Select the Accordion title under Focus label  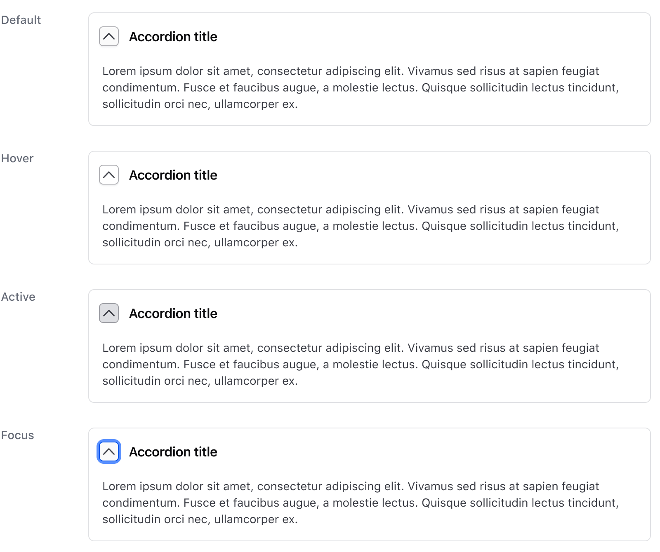pos(174,451)
